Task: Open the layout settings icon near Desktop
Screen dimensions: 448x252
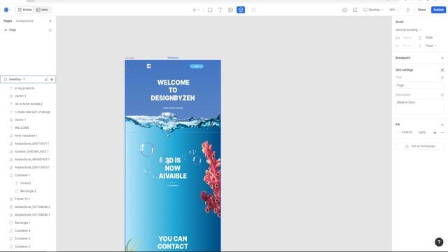Action: point(355,10)
